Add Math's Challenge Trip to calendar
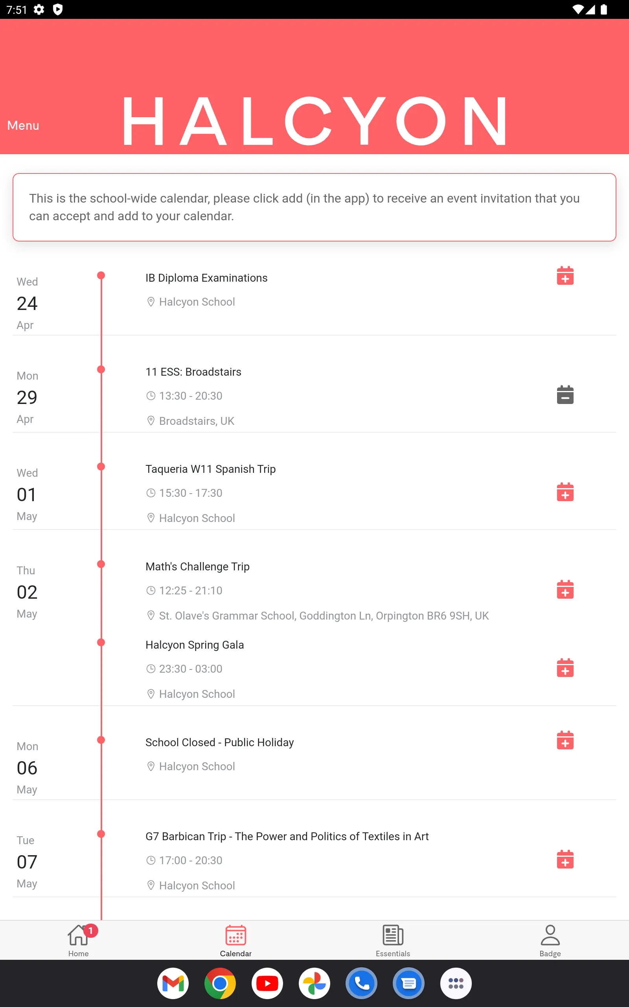This screenshot has width=629, height=1007. point(565,589)
